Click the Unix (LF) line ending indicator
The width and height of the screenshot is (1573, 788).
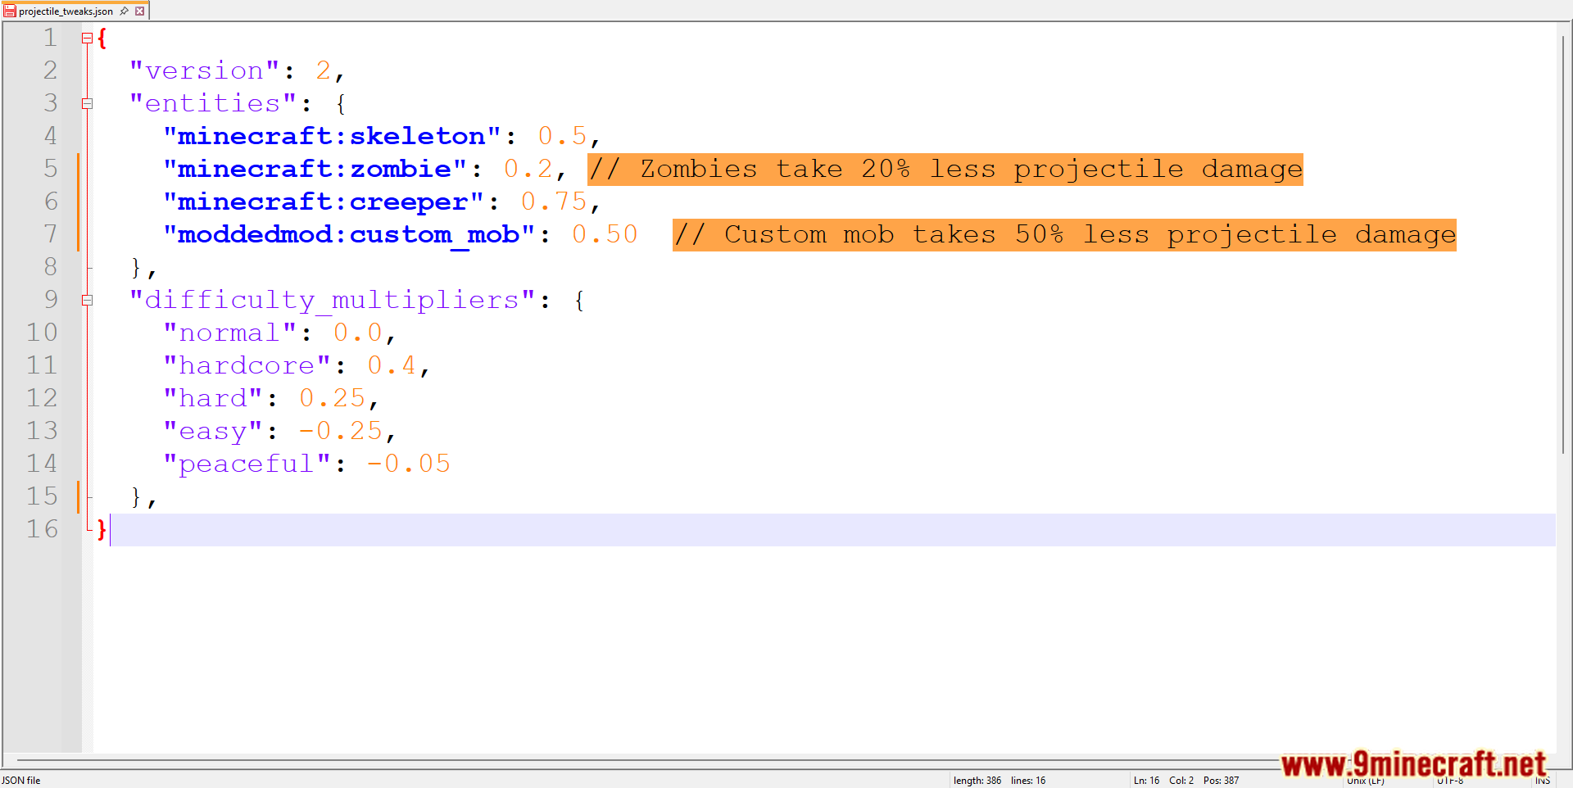[1366, 781]
